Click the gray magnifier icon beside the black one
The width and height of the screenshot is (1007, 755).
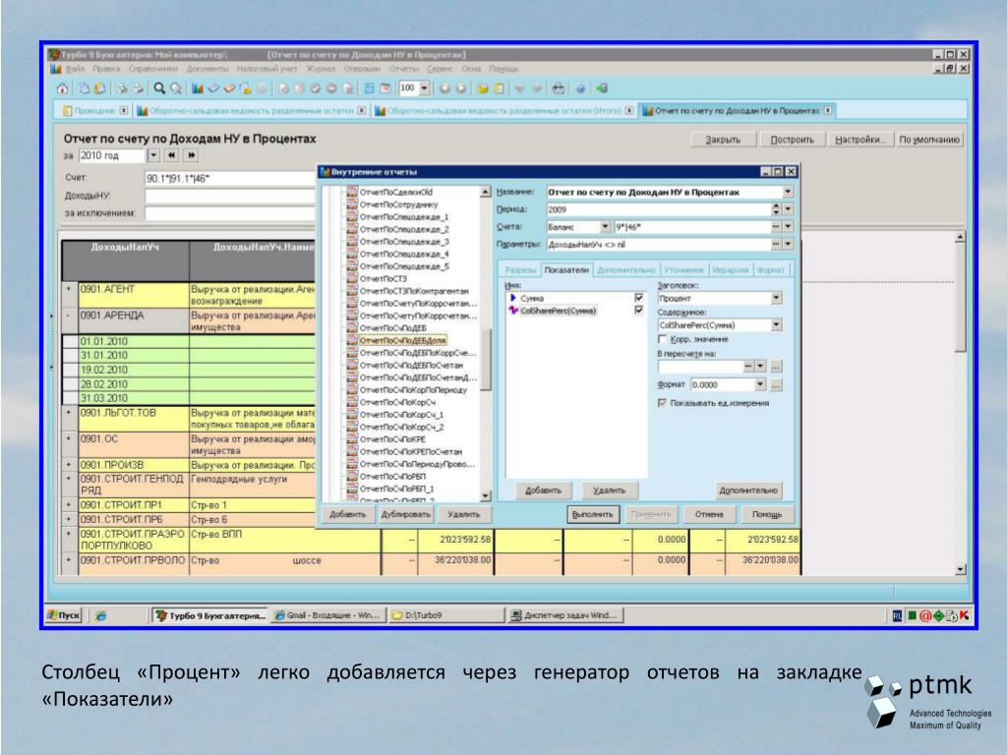175,88
